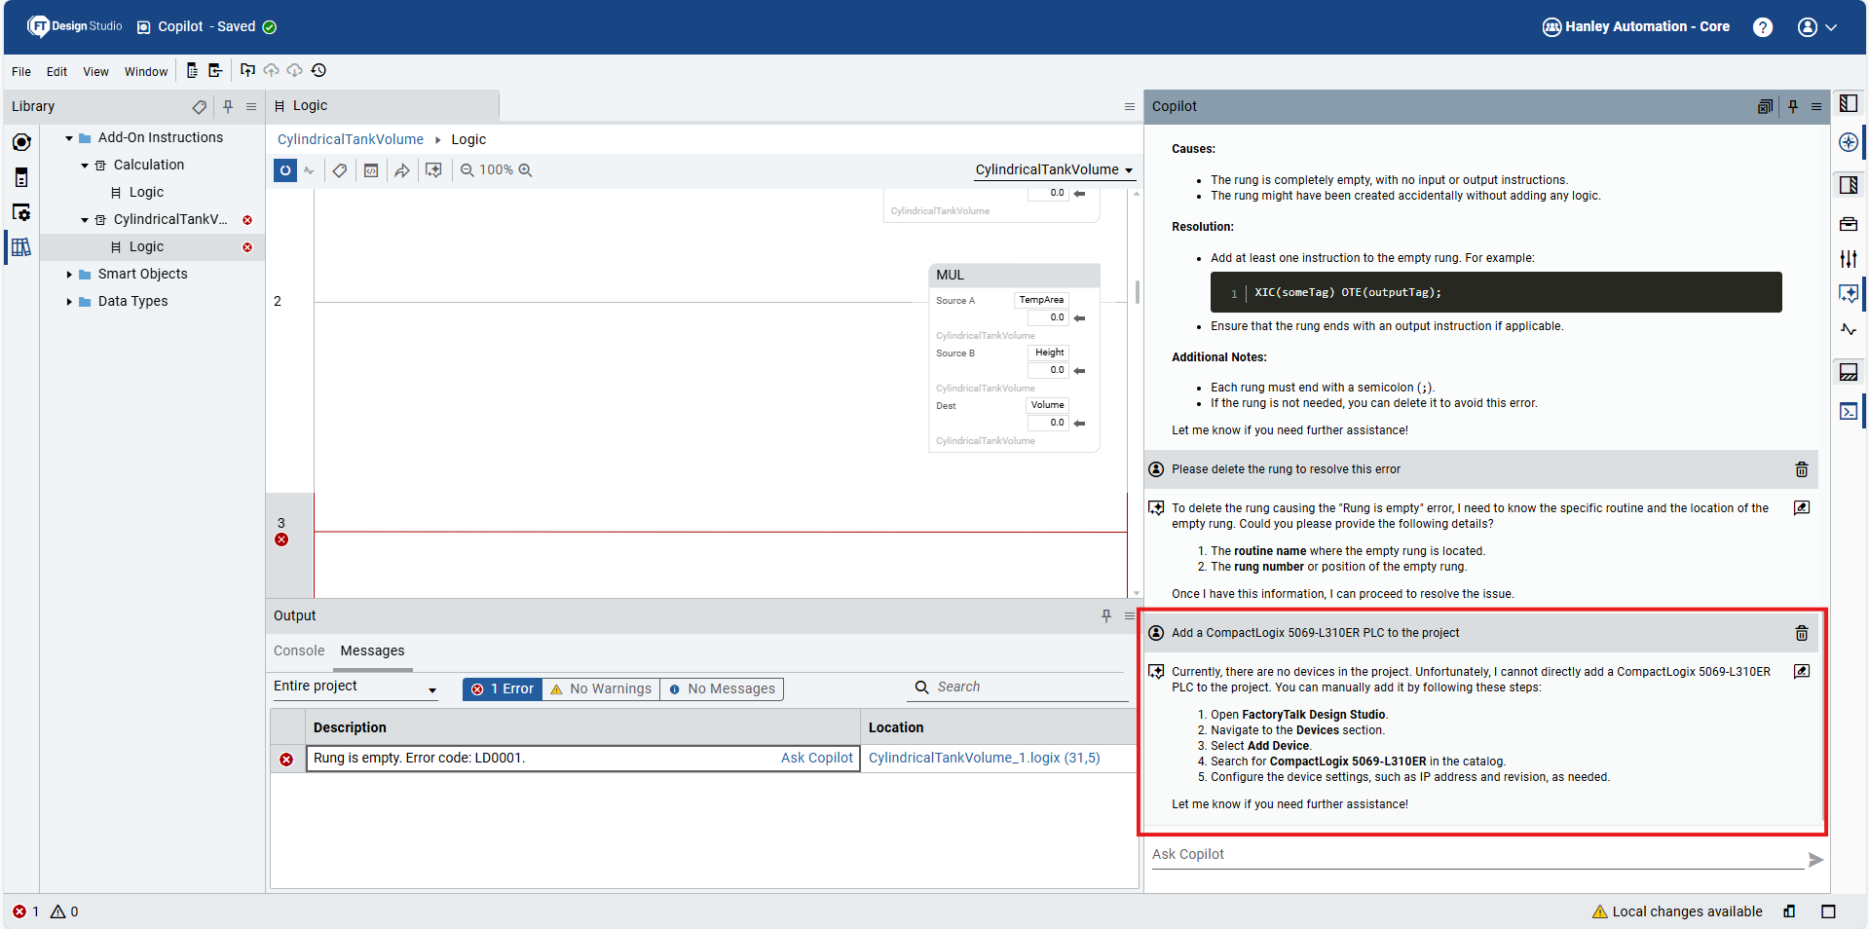Toggle the 1 Error filter
Screen dimensions: 1869x929
click(x=503, y=688)
